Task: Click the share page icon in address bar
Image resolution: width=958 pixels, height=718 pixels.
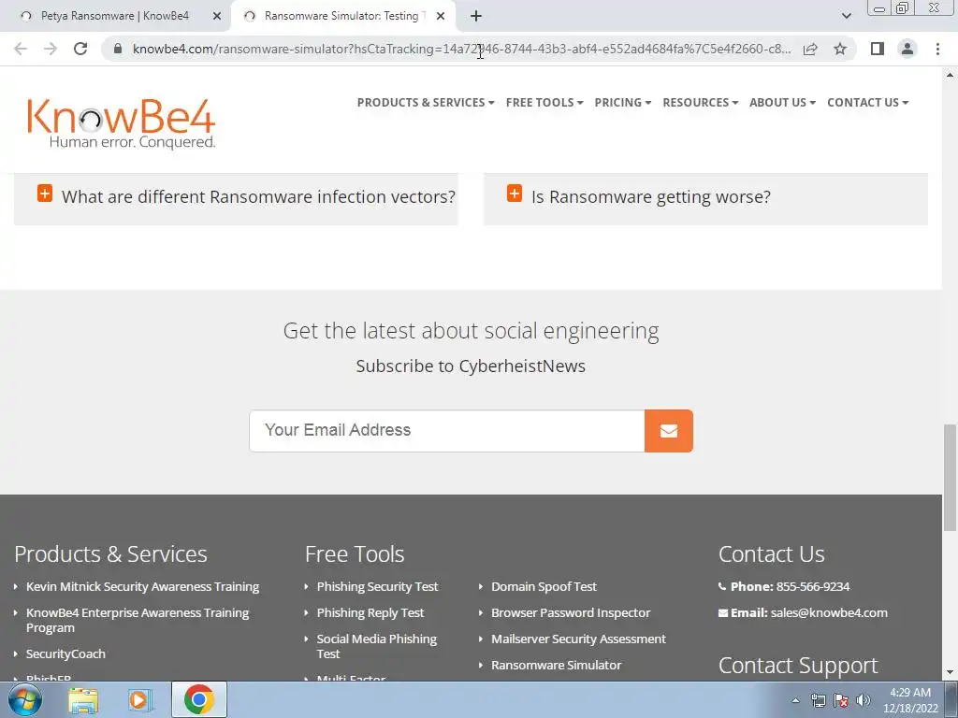Action: (810, 49)
